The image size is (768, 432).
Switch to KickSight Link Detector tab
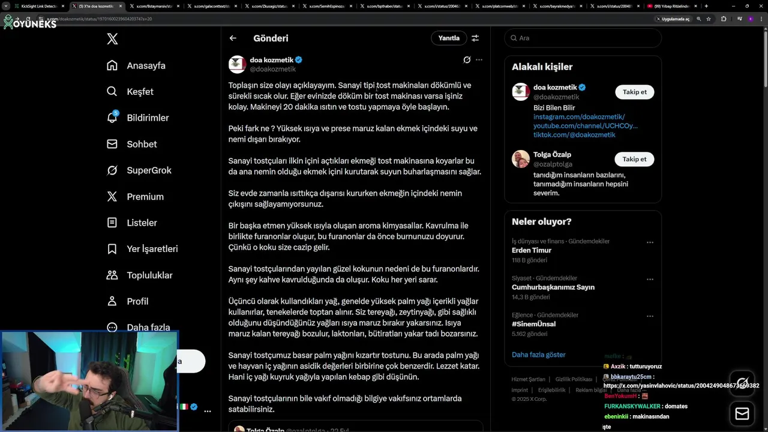[x=39, y=6]
